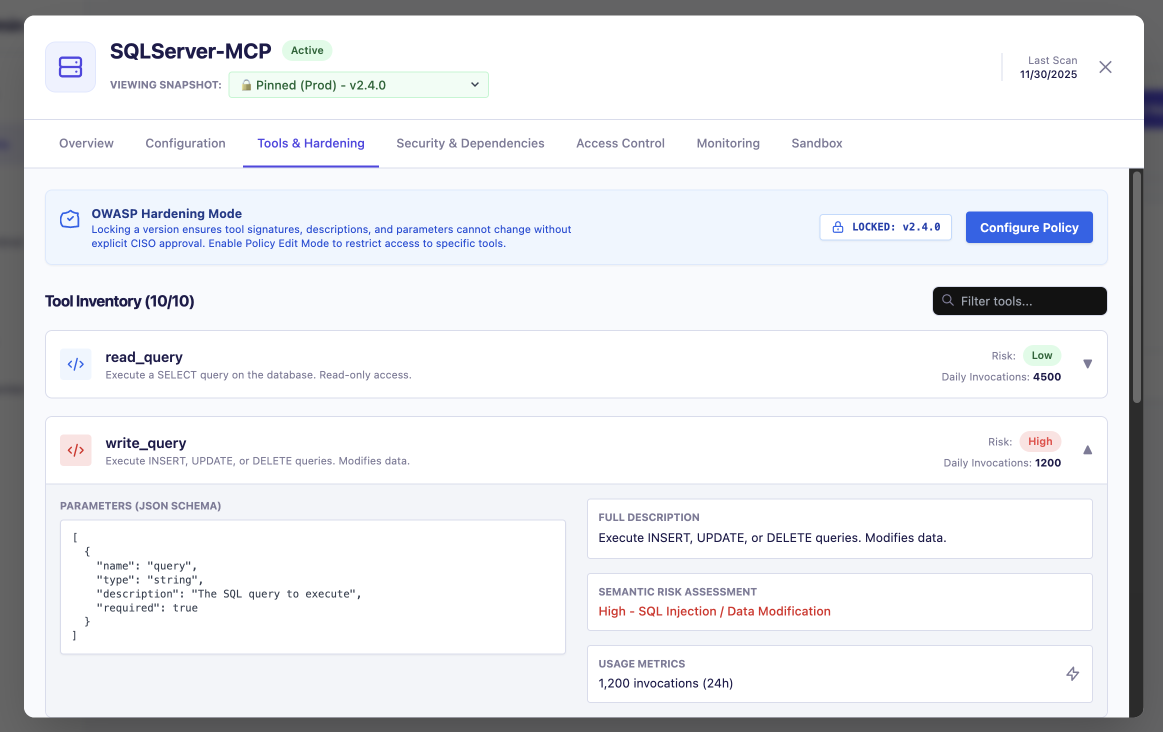Click the OWASP hardening shield icon
Image resolution: width=1163 pixels, height=732 pixels.
pyautogui.click(x=69, y=219)
